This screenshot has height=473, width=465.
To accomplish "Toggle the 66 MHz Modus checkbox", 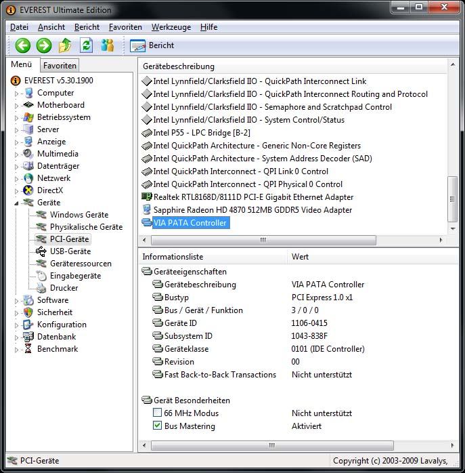I will pos(157,413).
